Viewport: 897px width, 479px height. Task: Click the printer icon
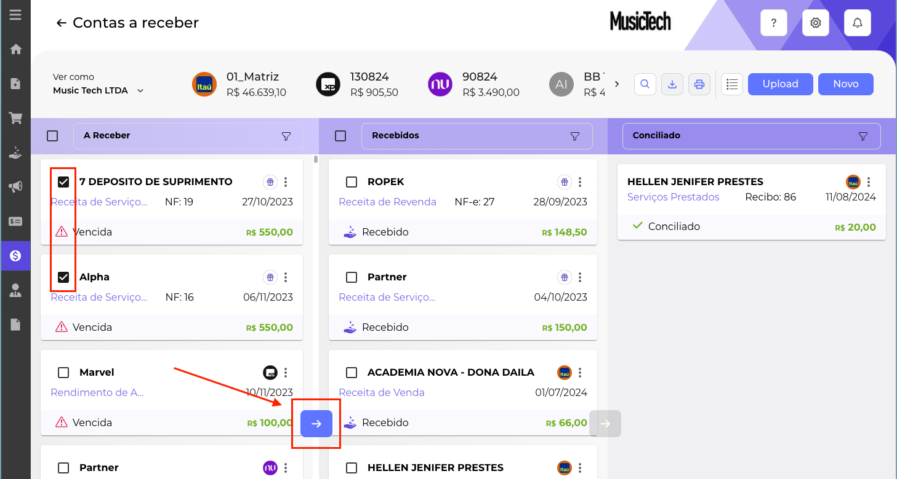pos(699,84)
